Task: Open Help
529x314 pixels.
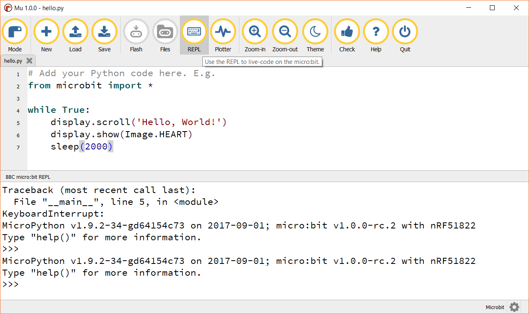Action: 376,35
